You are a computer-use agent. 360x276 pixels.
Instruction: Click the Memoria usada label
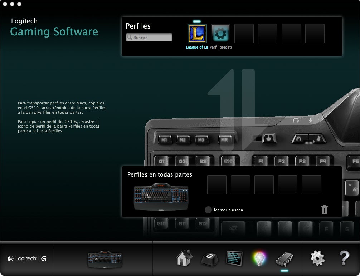[x=228, y=210]
